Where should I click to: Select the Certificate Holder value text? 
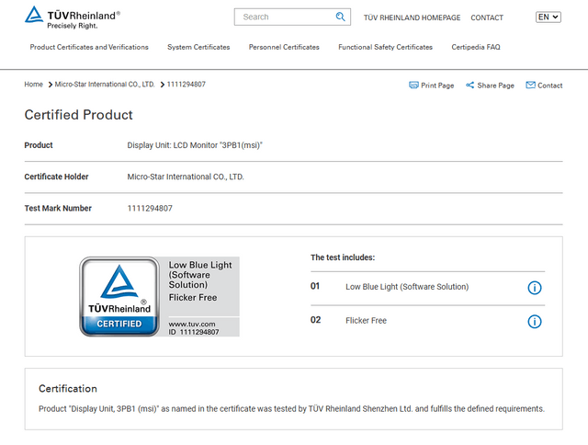tap(186, 177)
